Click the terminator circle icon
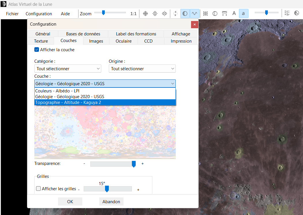Image resolution: width=303 pixels, height=215 pixels. [215, 14]
